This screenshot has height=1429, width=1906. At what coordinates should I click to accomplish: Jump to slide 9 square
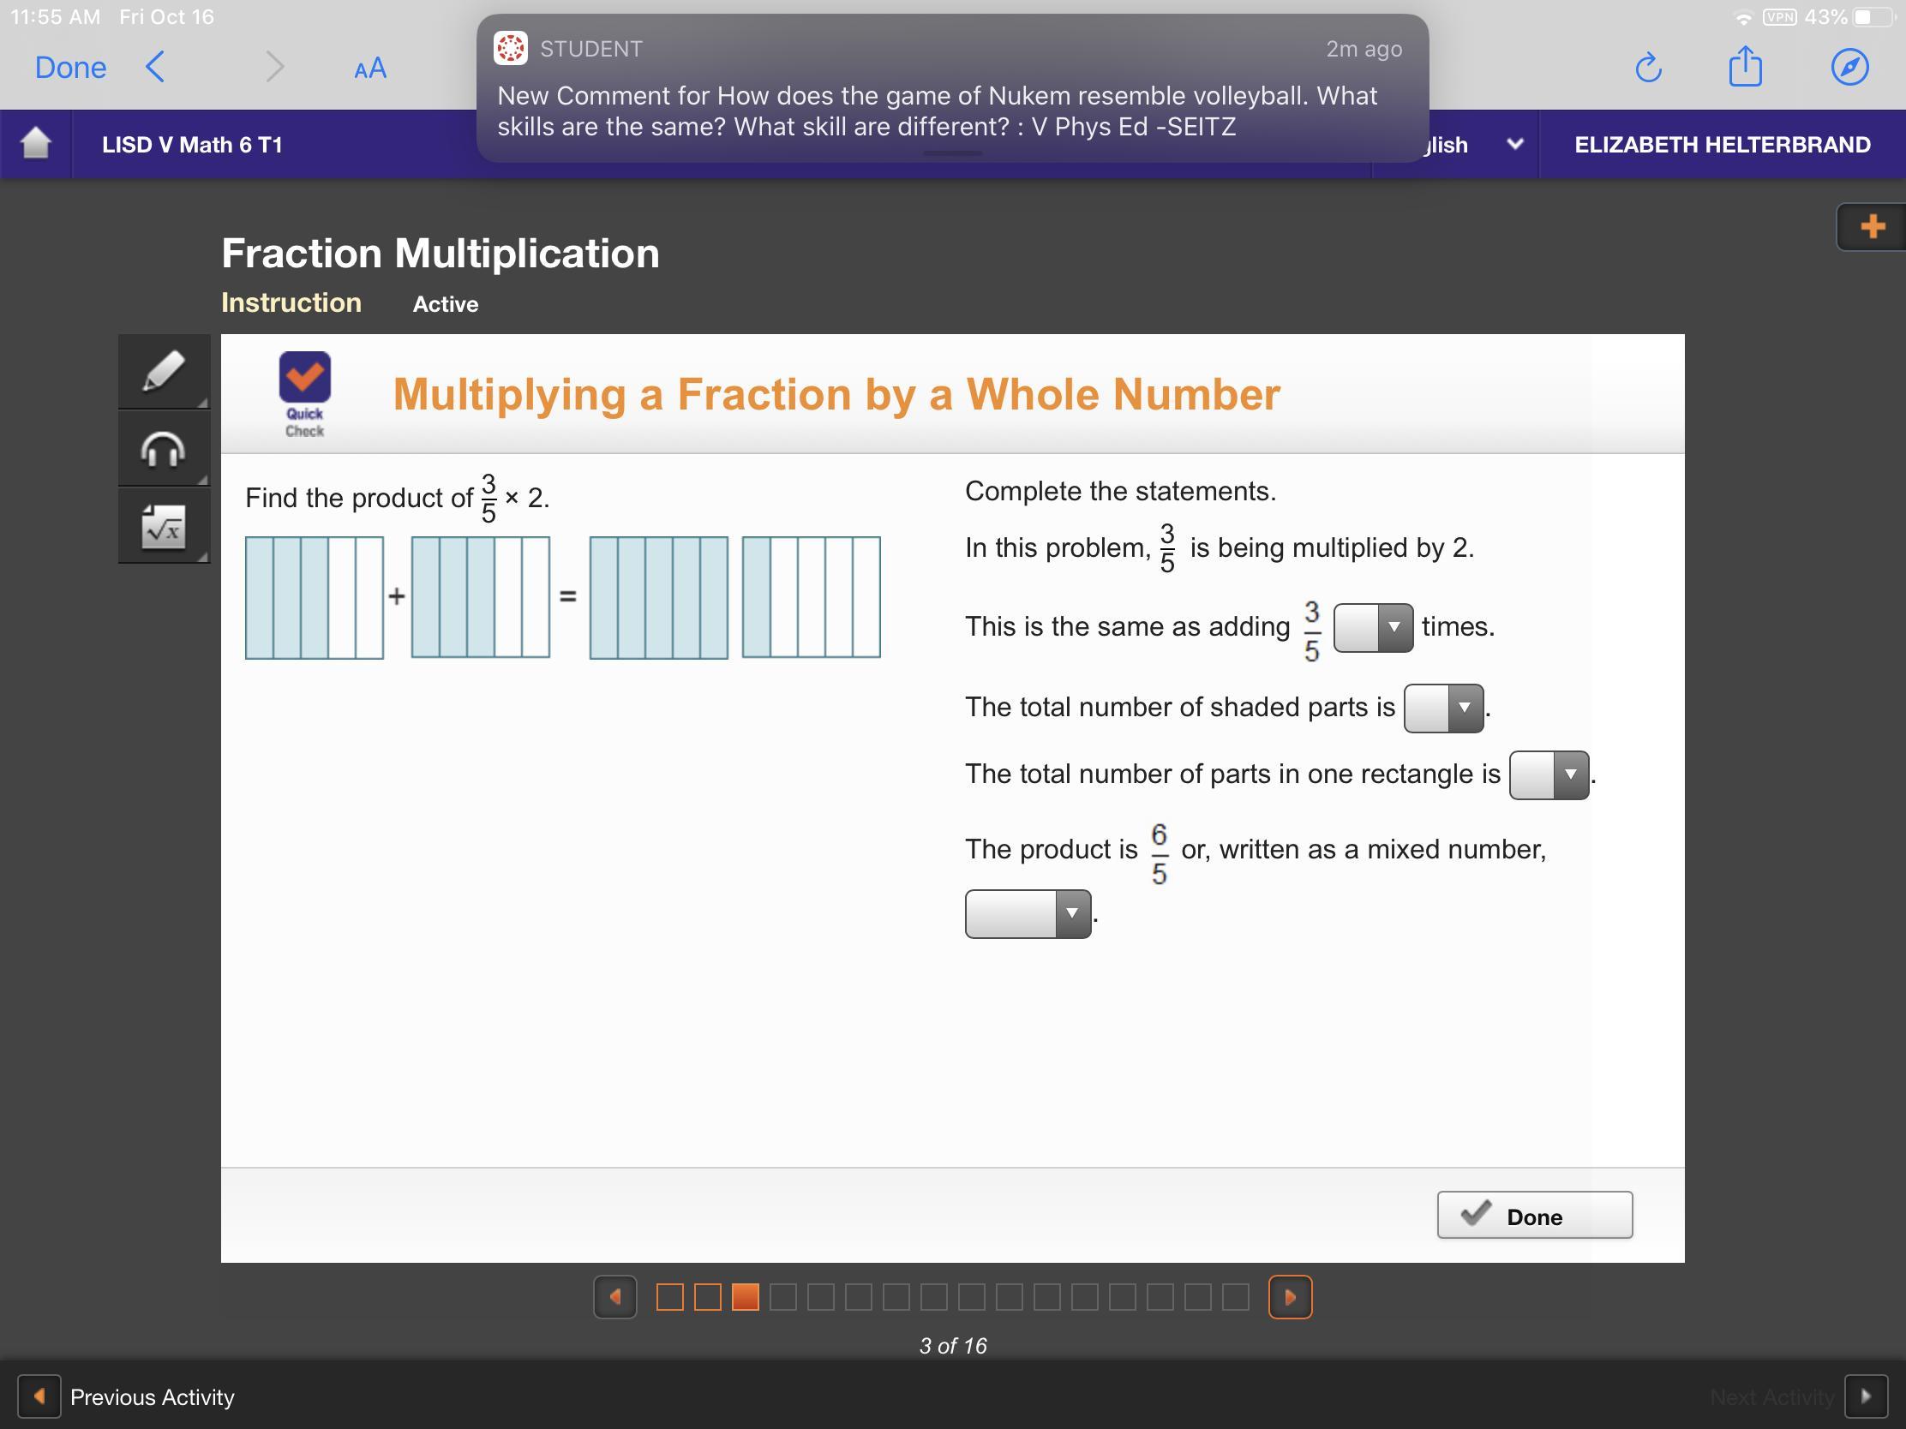tap(971, 1297)
